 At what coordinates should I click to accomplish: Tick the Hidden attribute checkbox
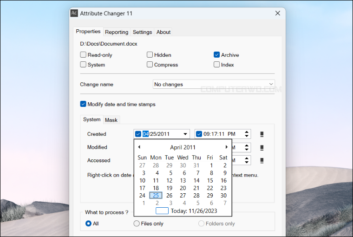(x=150, y=55)
